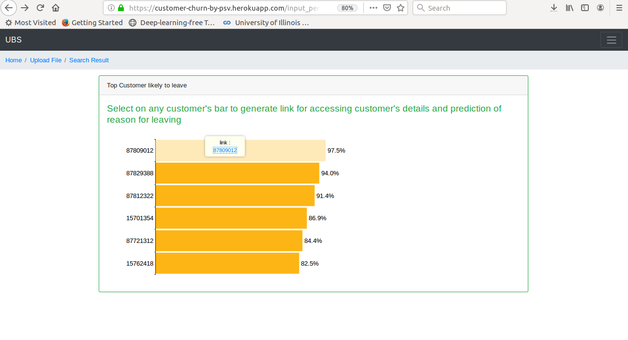Toggle the navbar hamburger on UBS site
628x340 pixels.
(x=611, y=40)
